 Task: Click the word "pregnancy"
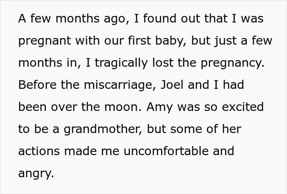232,63
